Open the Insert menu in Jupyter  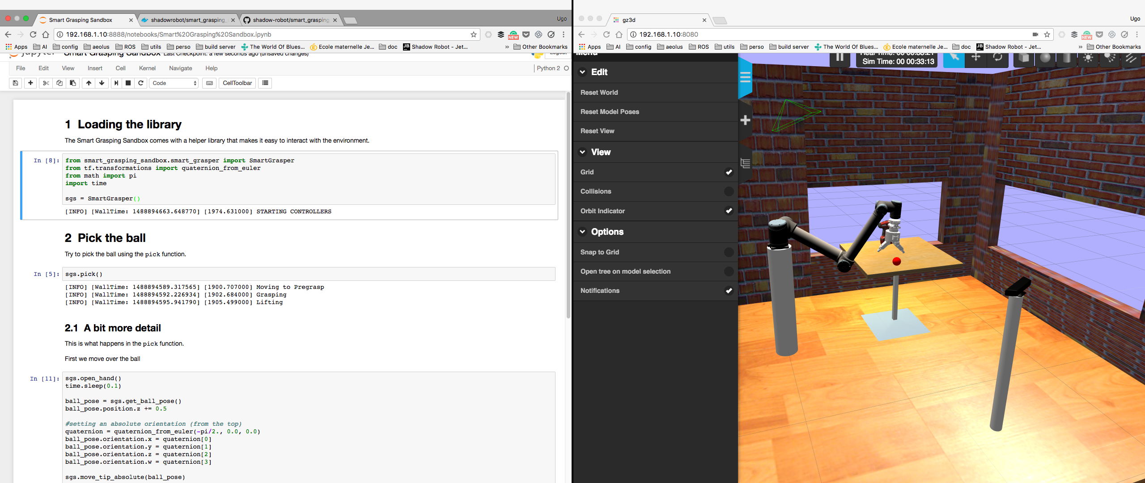tap(95, 68)
